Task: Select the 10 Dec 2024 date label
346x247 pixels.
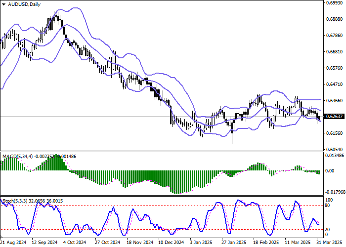Action: tap(172, 243)
